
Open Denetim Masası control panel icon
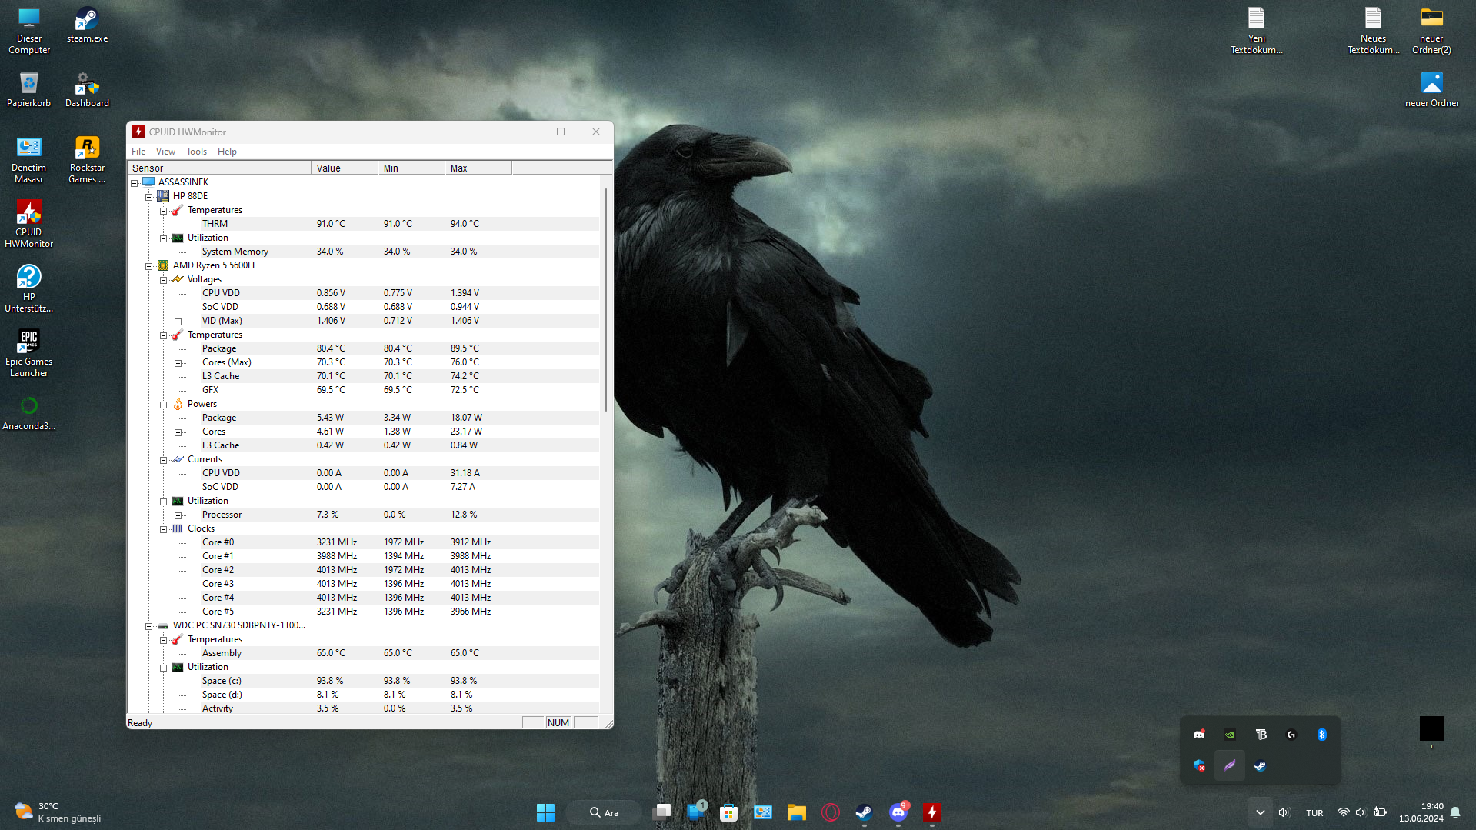29,160
